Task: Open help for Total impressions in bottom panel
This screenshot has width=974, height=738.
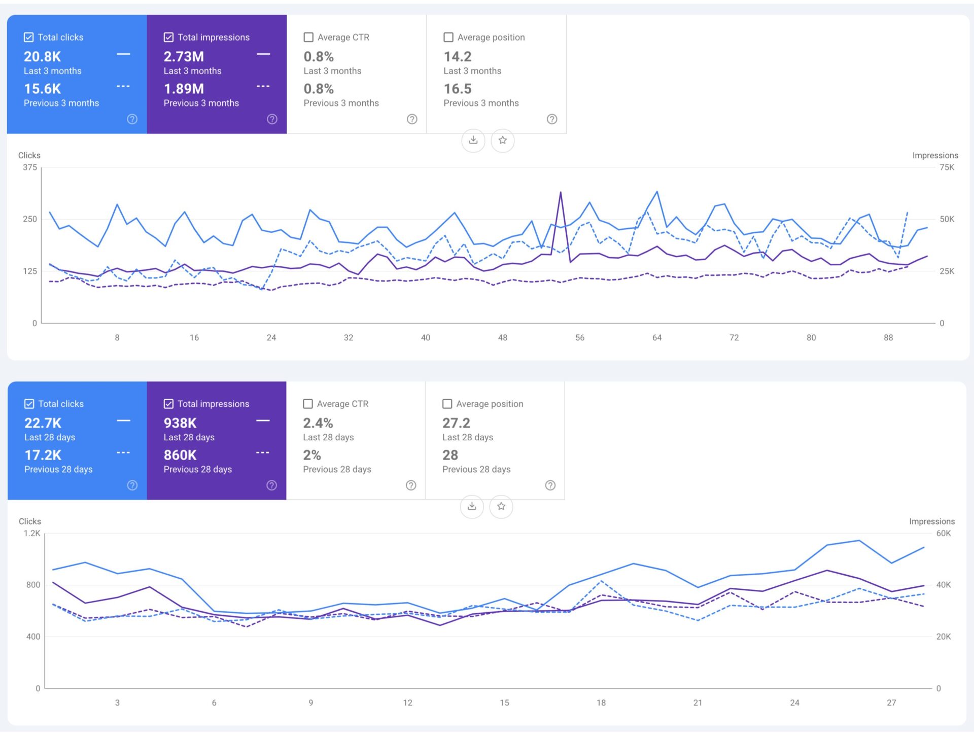Action: (272, 485)
